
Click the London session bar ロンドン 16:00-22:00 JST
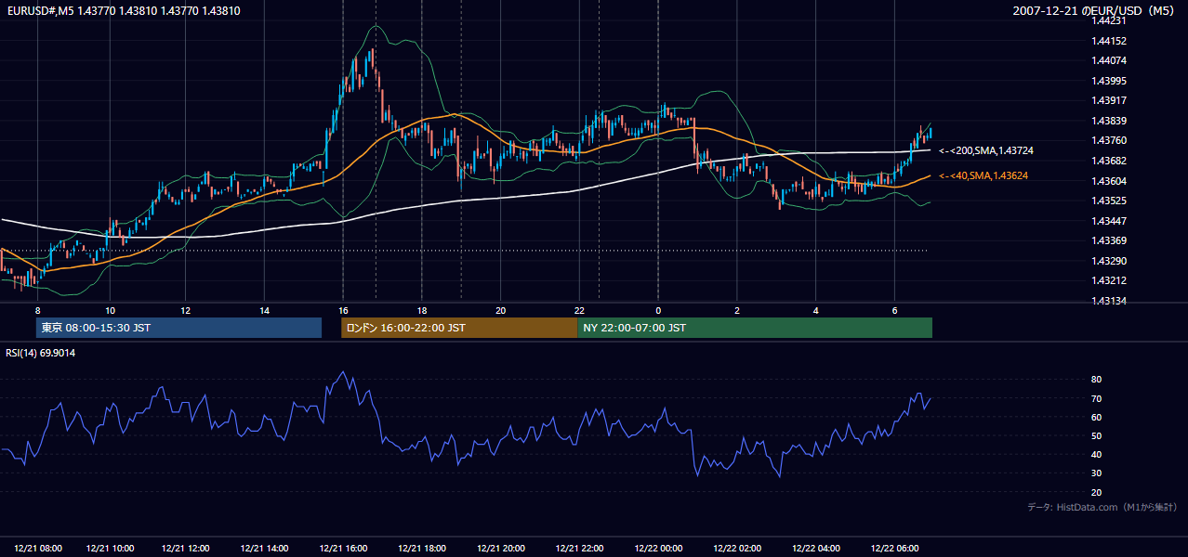coord(459,328)
